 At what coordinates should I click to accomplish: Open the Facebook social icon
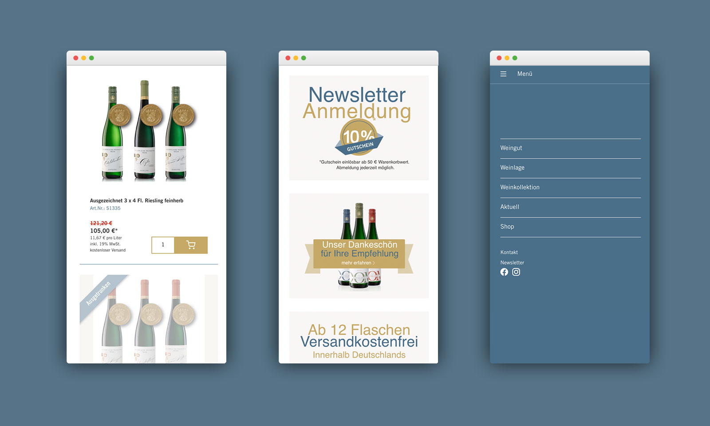coord(504,272)
